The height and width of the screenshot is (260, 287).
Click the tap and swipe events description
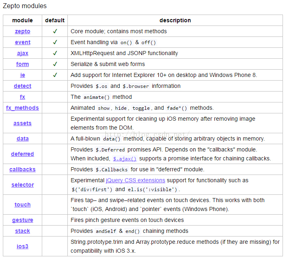[168, 205]
